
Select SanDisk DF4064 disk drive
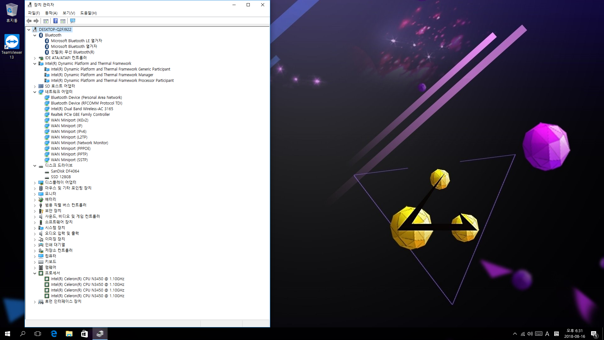(x=65, y=171)
